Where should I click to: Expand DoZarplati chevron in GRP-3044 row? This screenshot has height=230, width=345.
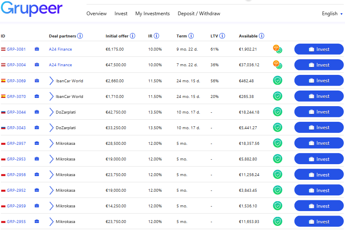coord(52,112)
